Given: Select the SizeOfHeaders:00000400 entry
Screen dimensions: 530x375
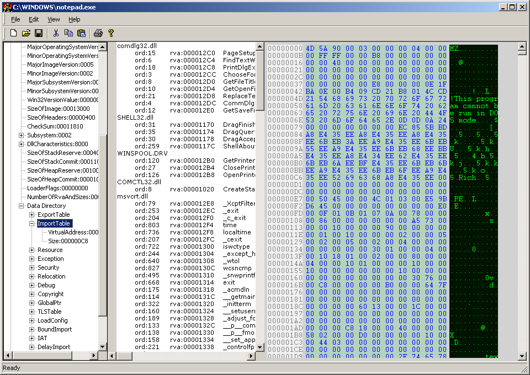Looking at the screenshot, I should pyautogui.click(x=61, y=117).
